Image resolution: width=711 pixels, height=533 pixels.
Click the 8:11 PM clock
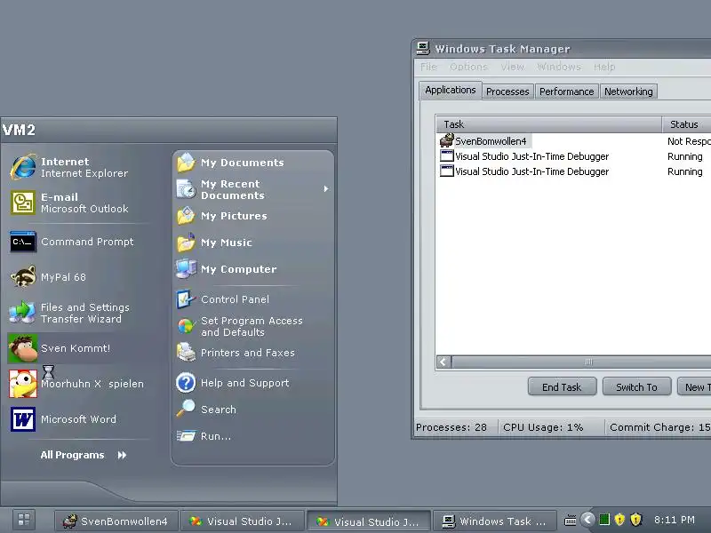[675, 520]
